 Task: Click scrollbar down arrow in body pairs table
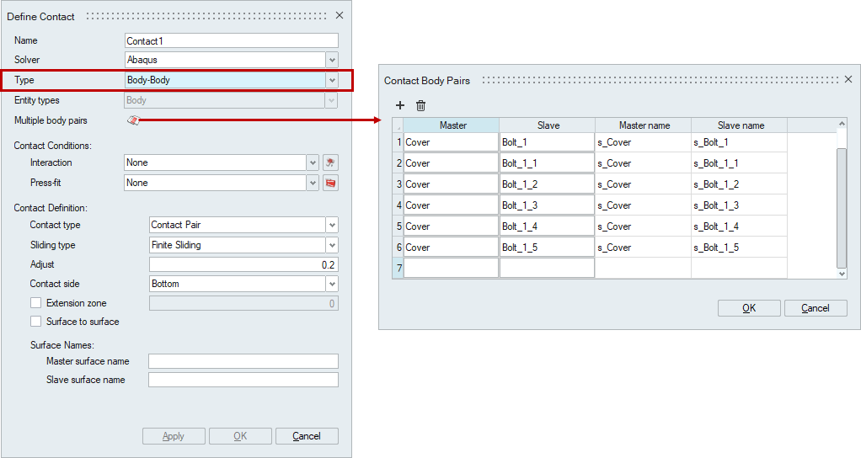[842, 274]
